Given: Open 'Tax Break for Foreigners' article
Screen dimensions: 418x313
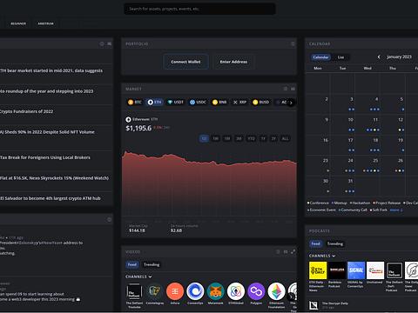Looking at the screenshot, I should click(45, 157).
